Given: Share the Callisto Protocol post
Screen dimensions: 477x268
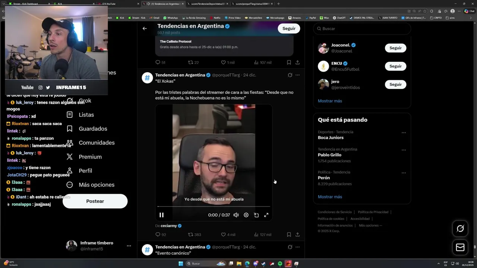Looking at the screenshot, I should click(x=297, y=63).
